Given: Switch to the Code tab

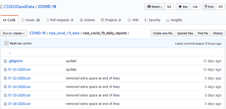Looking at the screenshot, I should 9,20.
